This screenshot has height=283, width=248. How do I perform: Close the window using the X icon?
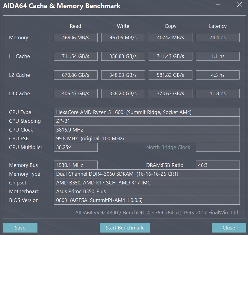click(239, 5)
